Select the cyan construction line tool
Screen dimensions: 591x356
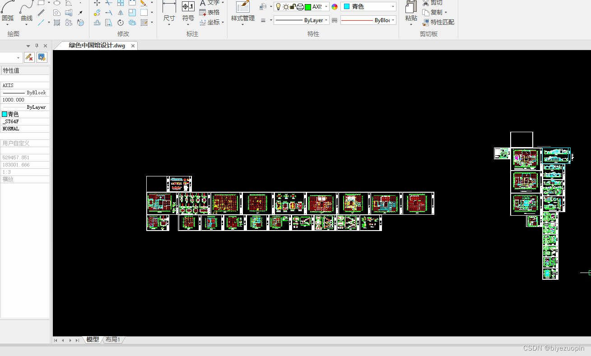click(42, 22)
